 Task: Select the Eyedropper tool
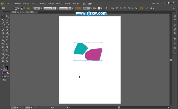[x=3, y=50]
